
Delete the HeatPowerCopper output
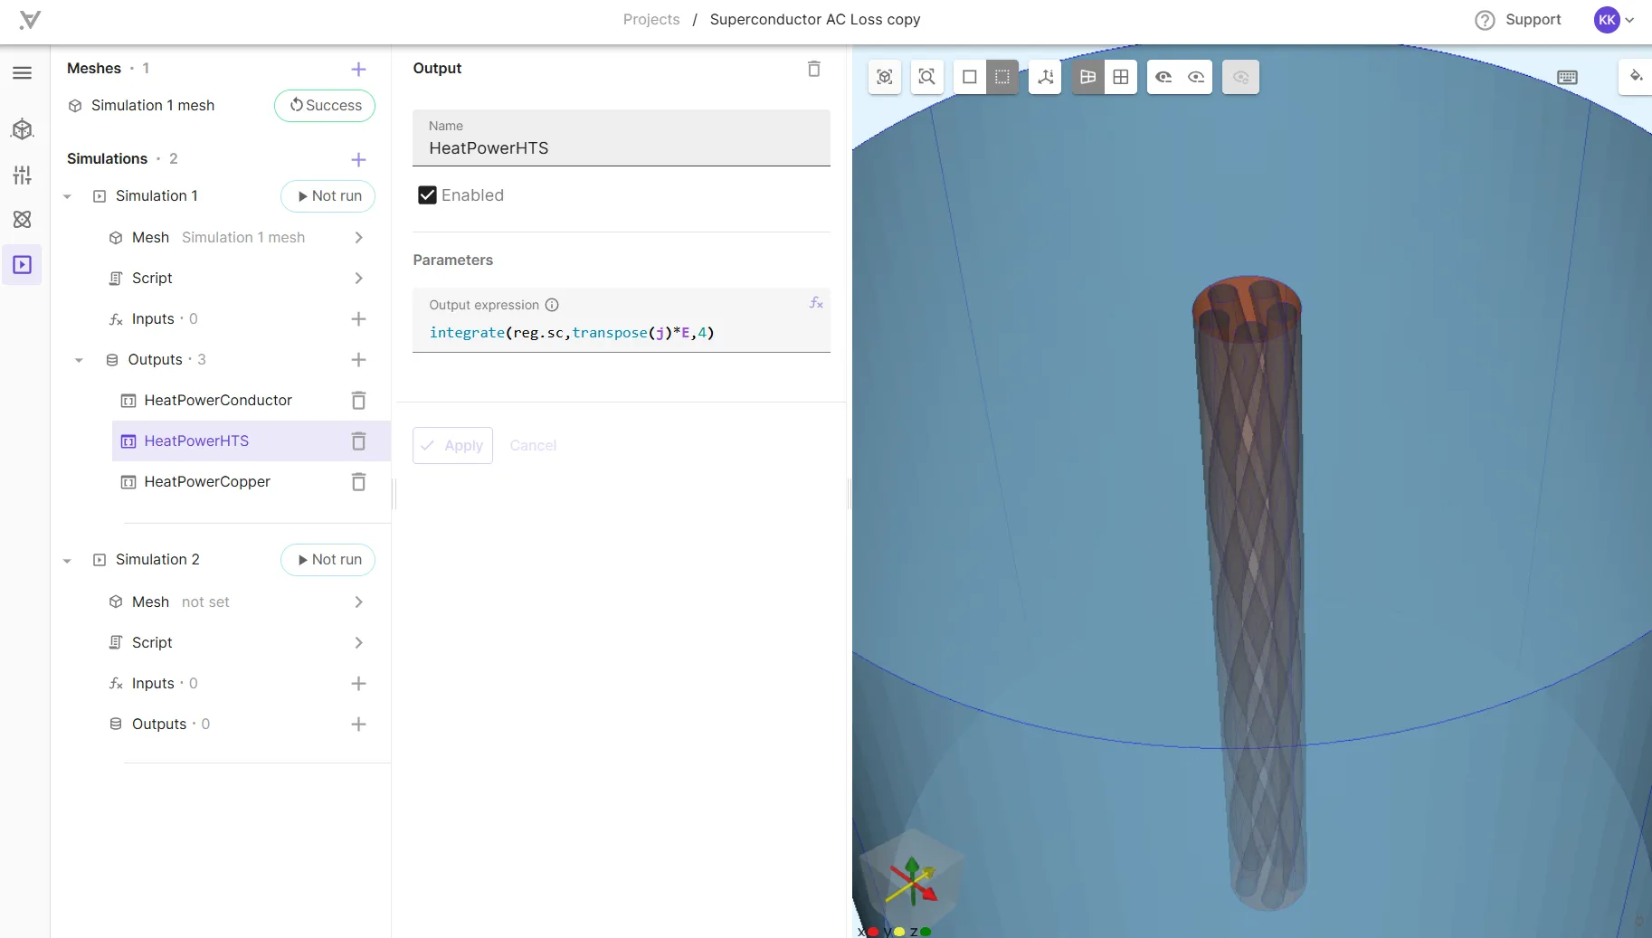pyautogui.click(x=359, y=481)
